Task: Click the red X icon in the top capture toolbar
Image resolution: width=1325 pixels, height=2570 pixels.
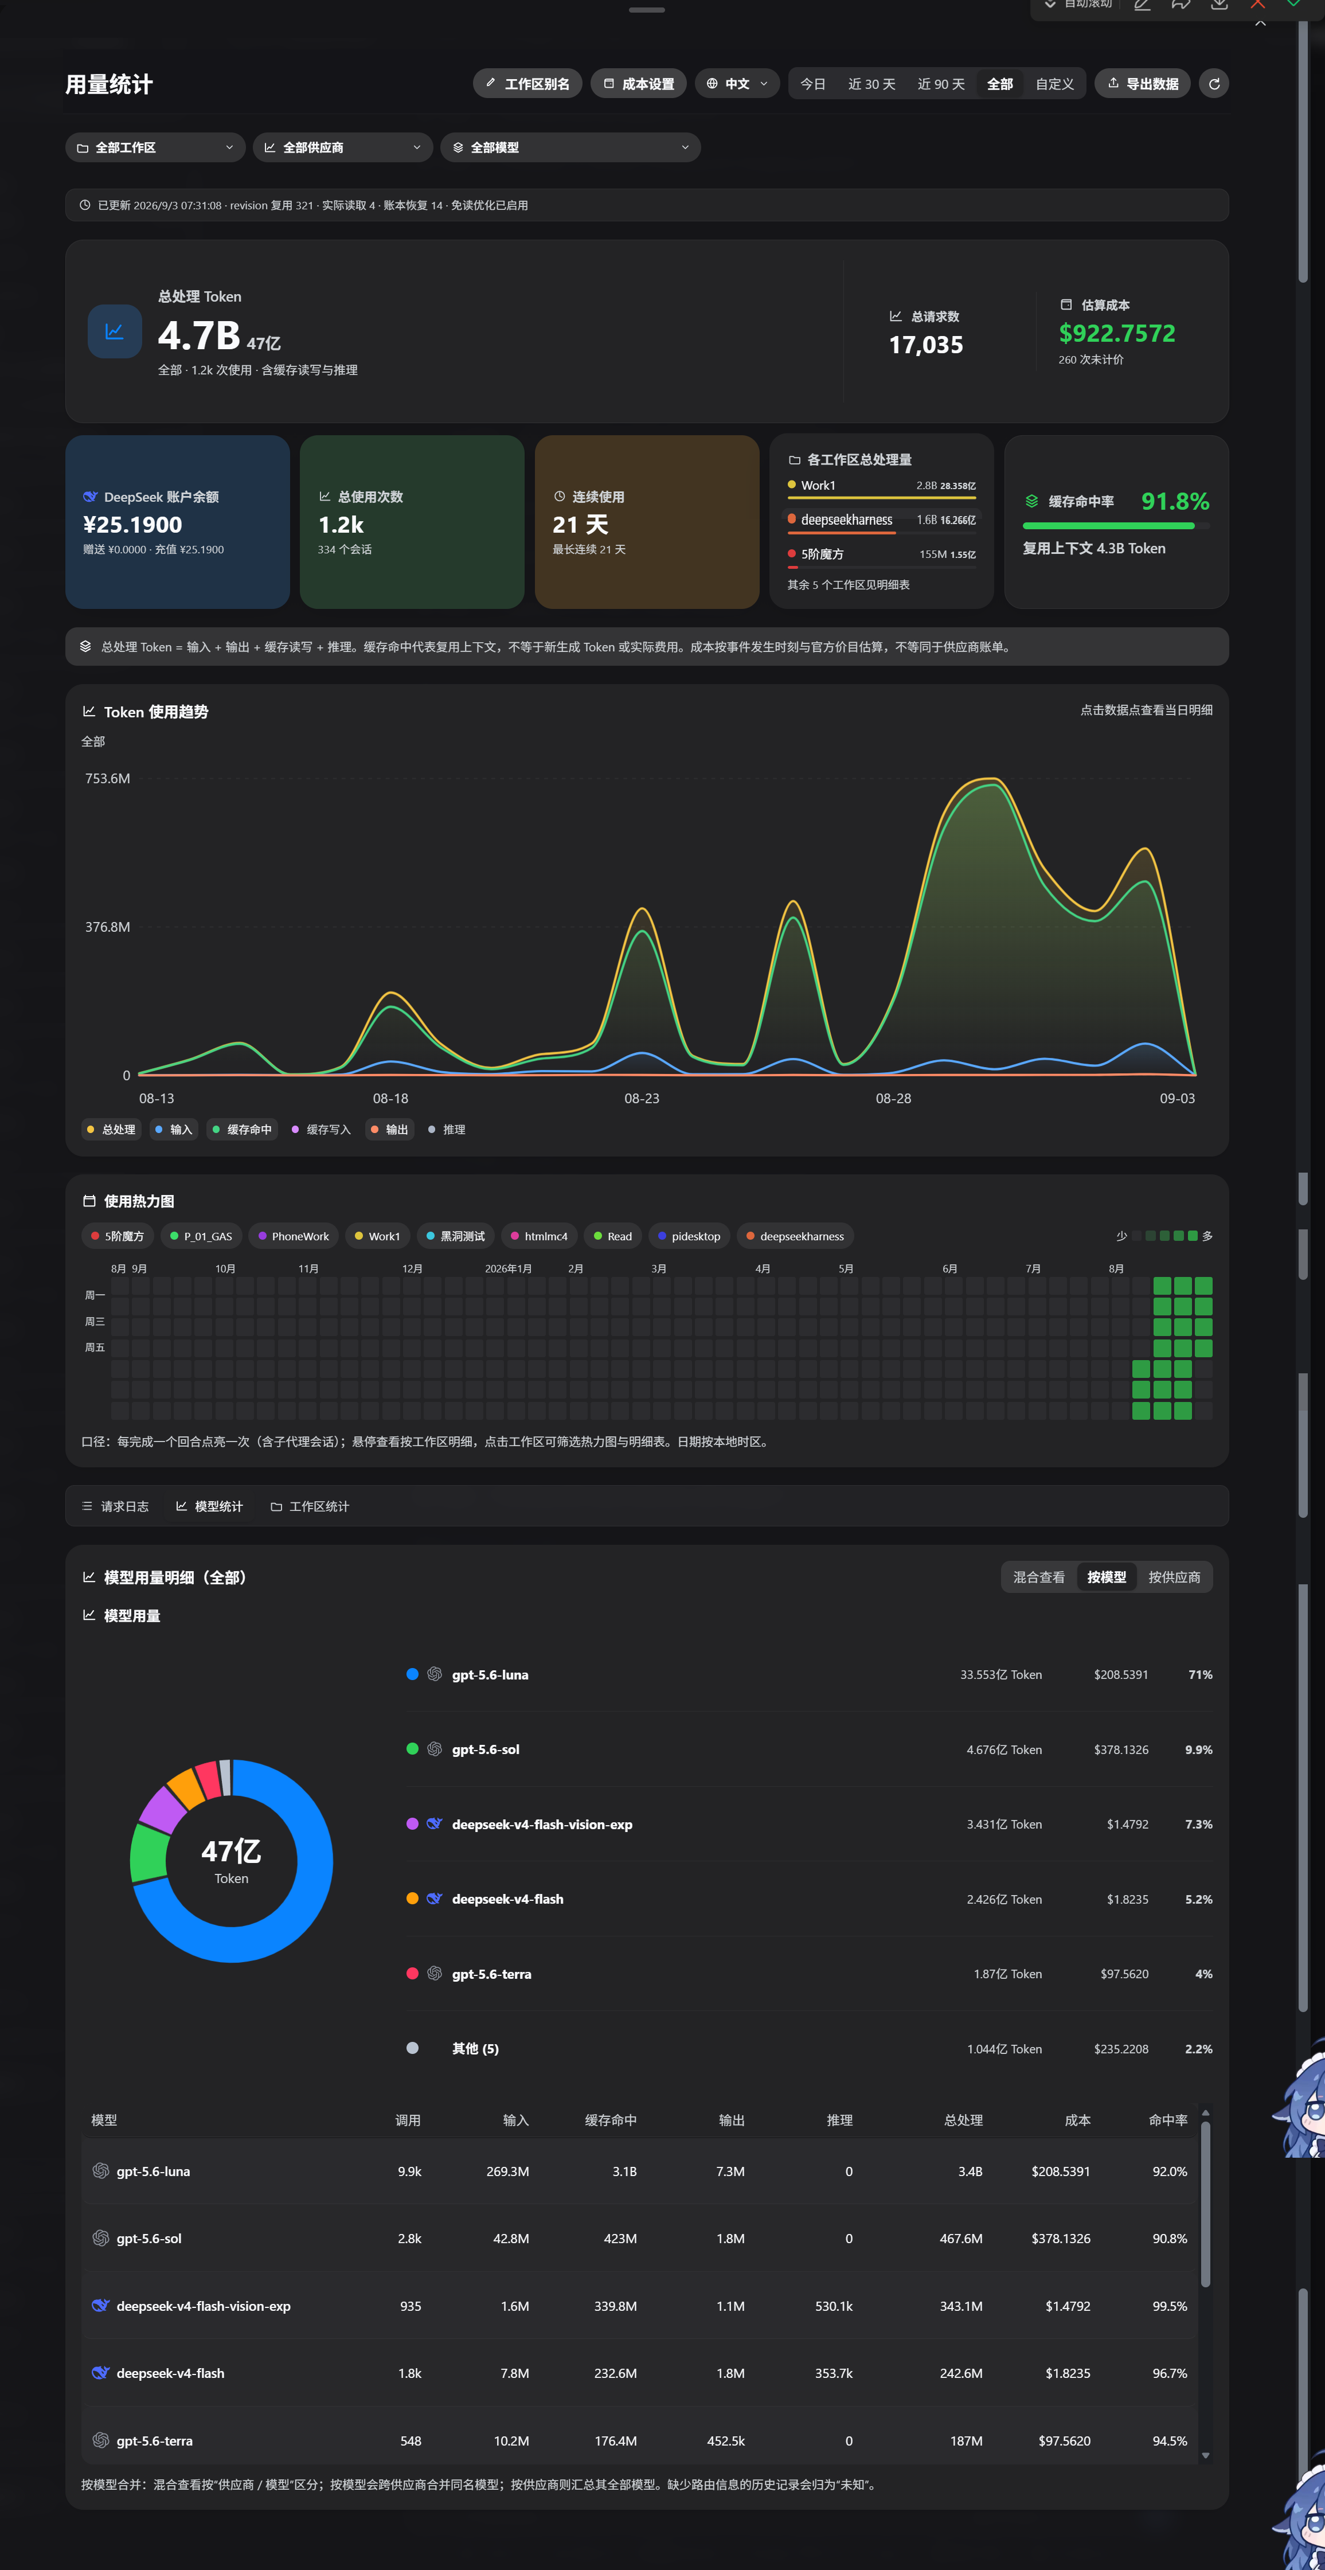Action: point(1257,5)
